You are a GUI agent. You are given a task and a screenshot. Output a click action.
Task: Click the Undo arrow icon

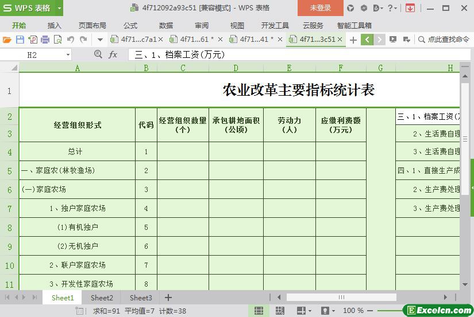click(71, 40)
